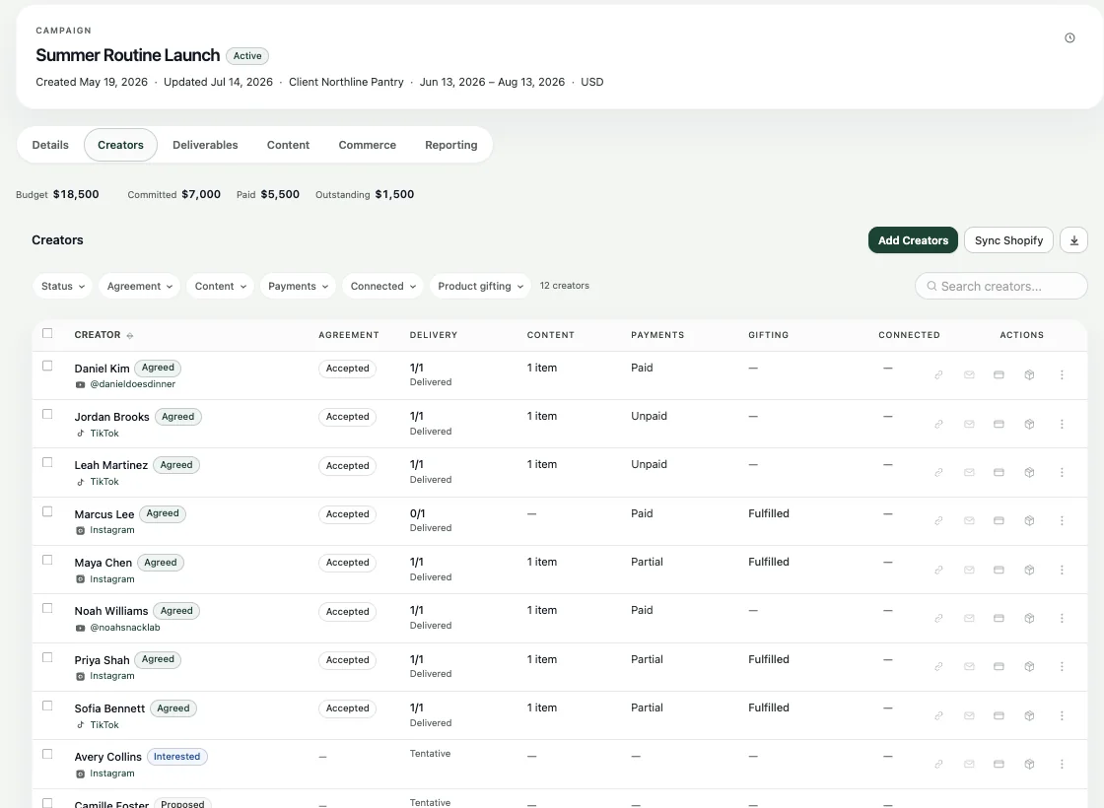Open the Content filter dropdown
This screenshot has height=808, width=1104.
tap(220, 286)
